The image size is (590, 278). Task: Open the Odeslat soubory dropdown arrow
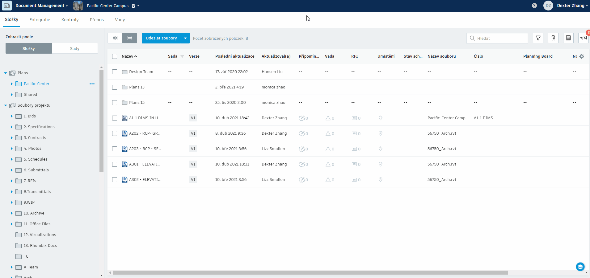tap(185, 38)
